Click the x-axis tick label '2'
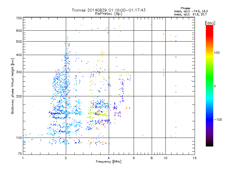The image size is (229, 172). pos(66,158)
